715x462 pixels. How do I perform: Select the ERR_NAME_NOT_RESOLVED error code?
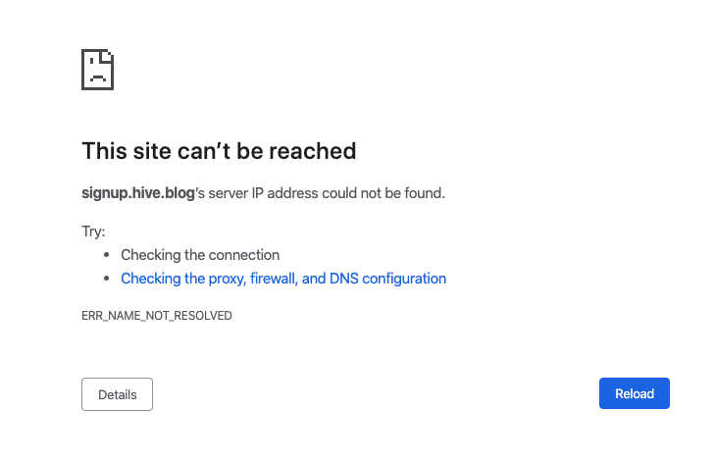click(157, 316)
